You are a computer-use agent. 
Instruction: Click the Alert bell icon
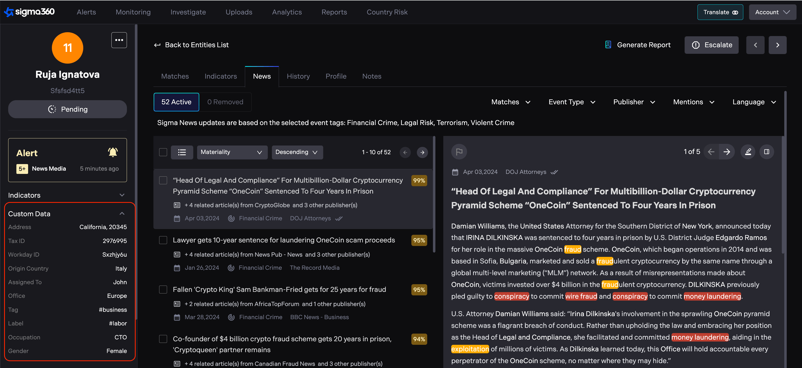(x=113, y=152)
